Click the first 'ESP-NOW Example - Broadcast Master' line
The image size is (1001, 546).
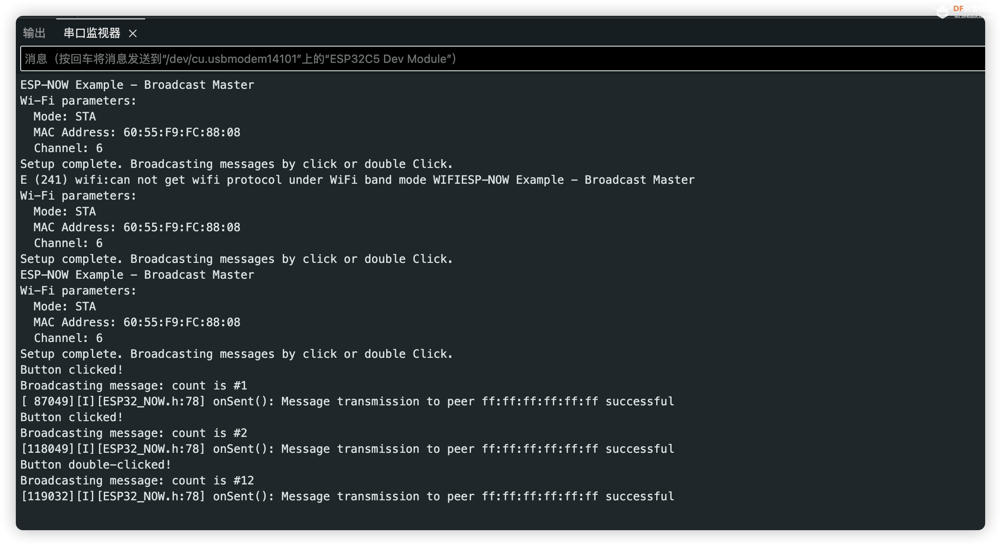pos(137,85)
